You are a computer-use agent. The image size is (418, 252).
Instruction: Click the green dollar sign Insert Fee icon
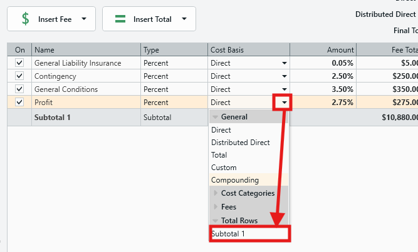coord(26,19)
